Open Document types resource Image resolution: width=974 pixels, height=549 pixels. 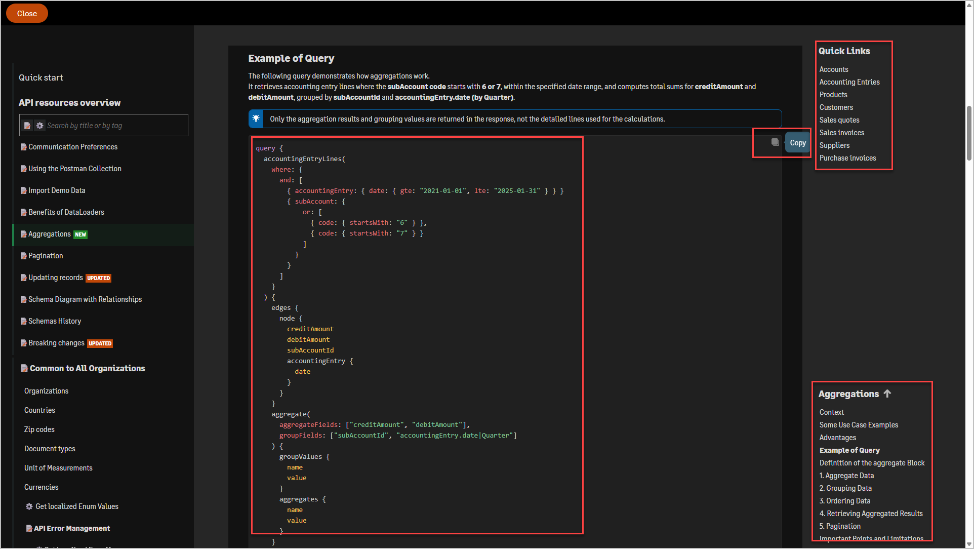click(x=50, y=449)
